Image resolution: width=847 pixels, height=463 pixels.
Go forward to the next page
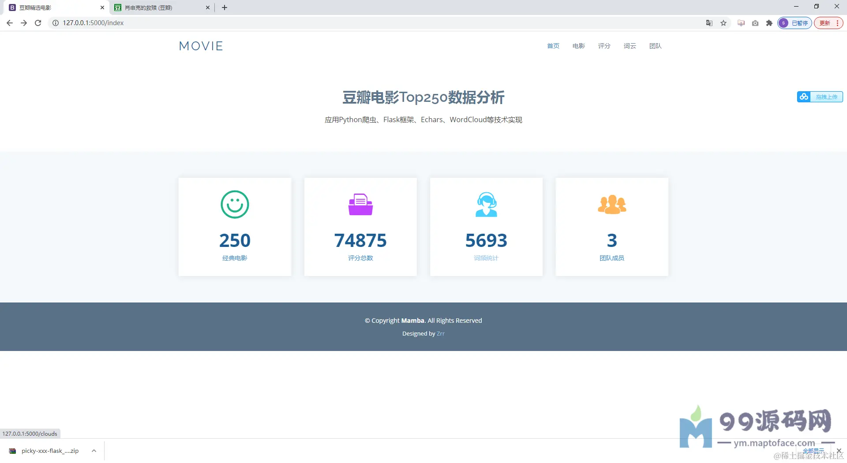click(x=24, y=23)
